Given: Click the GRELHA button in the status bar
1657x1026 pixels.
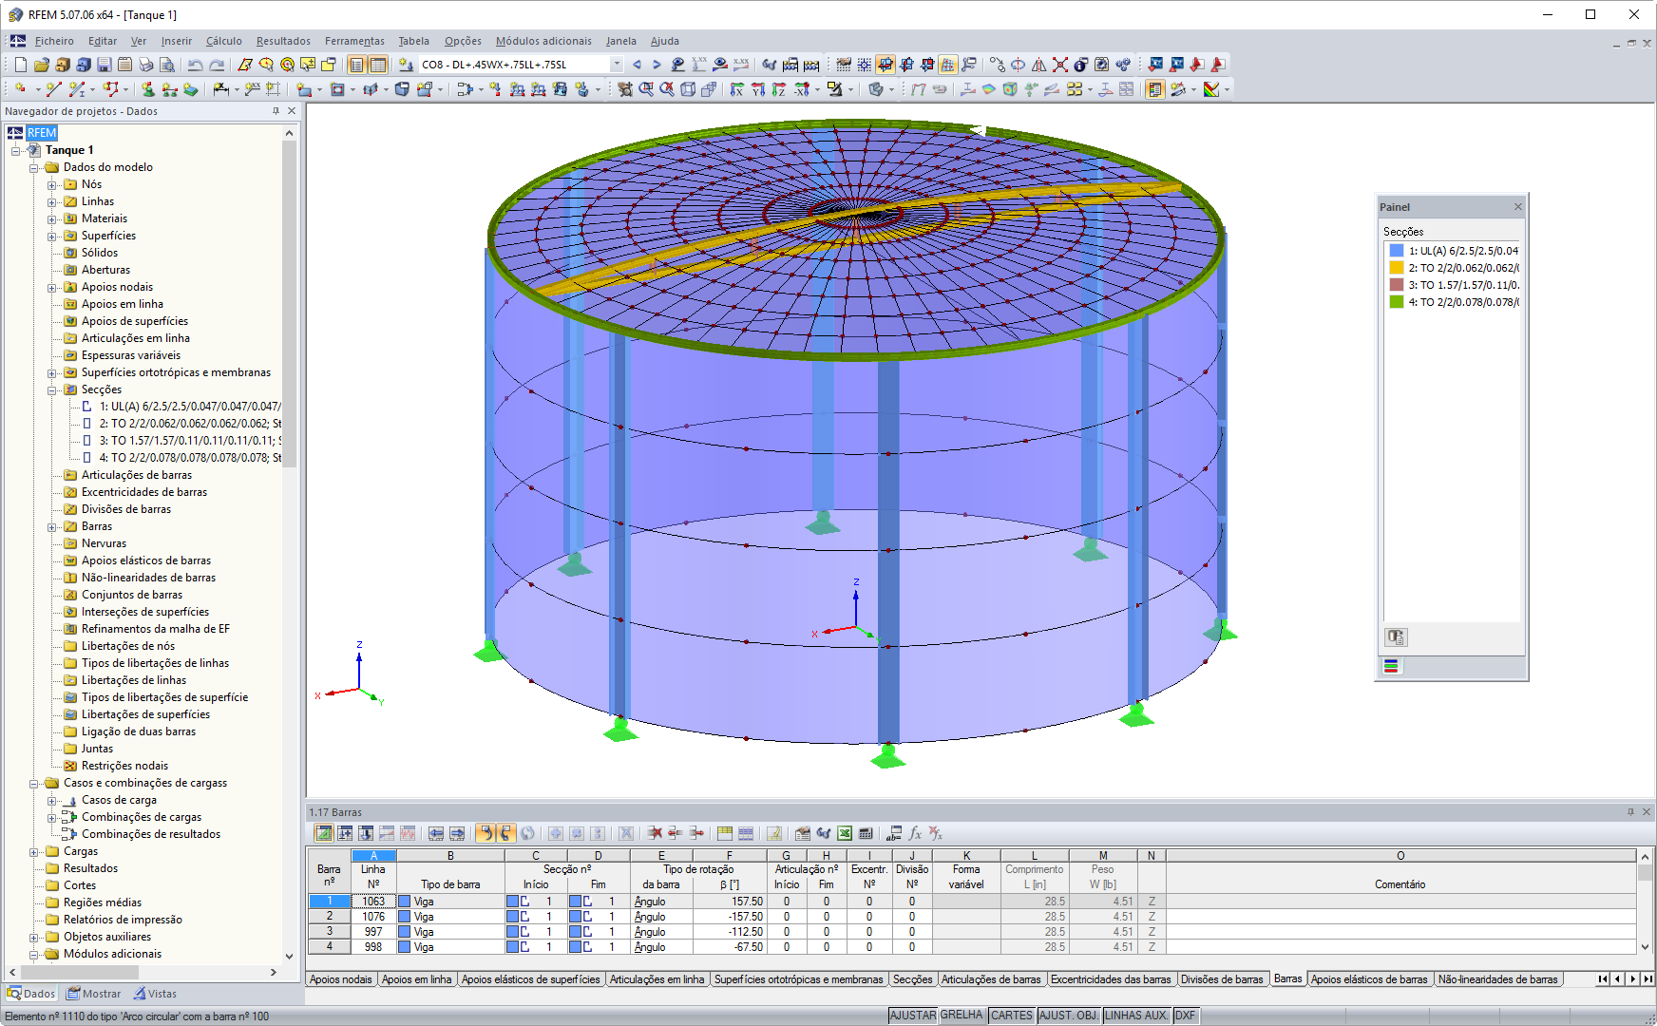Looking at the screenshot, I should tap(962, 1015).
